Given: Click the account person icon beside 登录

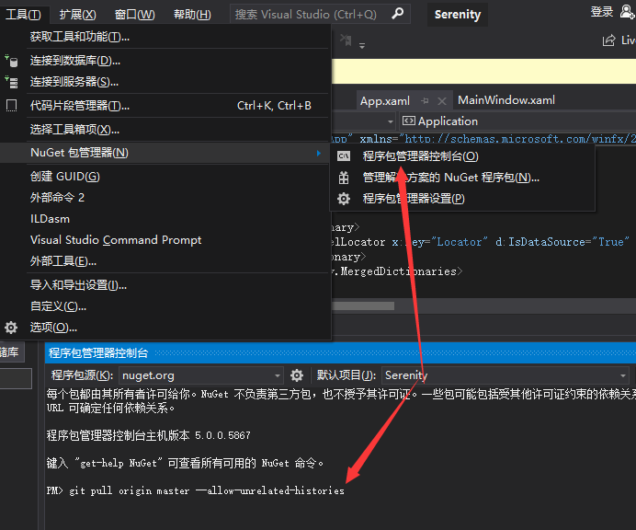Looking at the screenshot, I should [x=627, y=11].
